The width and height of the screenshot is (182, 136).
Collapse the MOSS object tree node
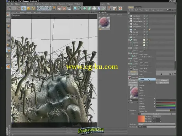(129, 40)
